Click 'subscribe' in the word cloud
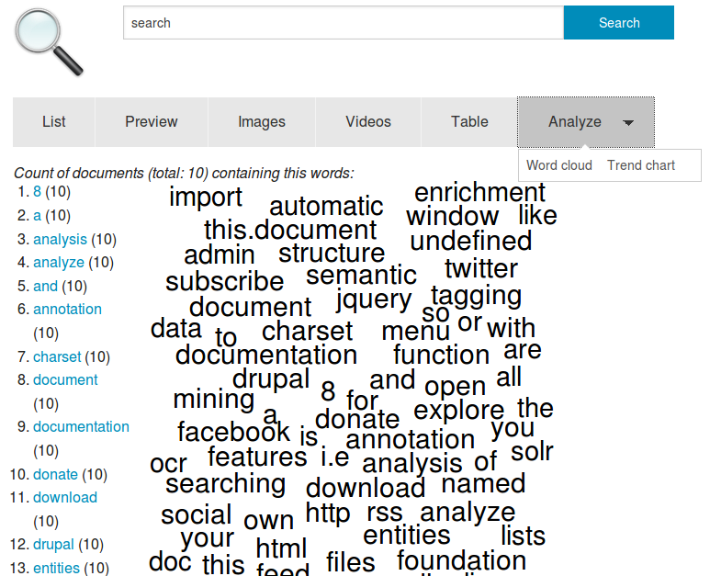This screenshot has width=710, height=576. (x=225, y=281)
